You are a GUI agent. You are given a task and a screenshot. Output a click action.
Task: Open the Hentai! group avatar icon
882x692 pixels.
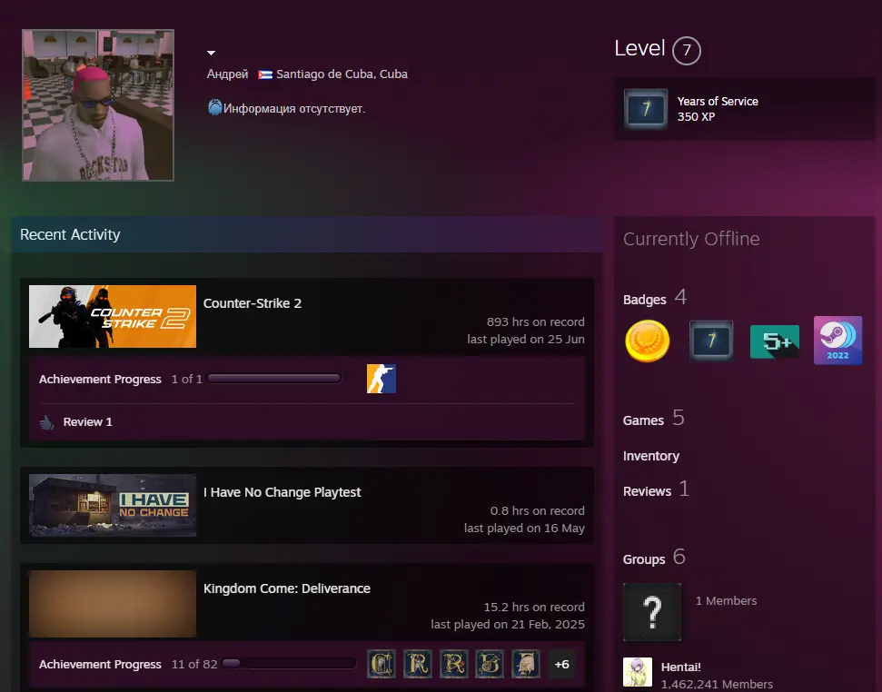tap(638, 672)
